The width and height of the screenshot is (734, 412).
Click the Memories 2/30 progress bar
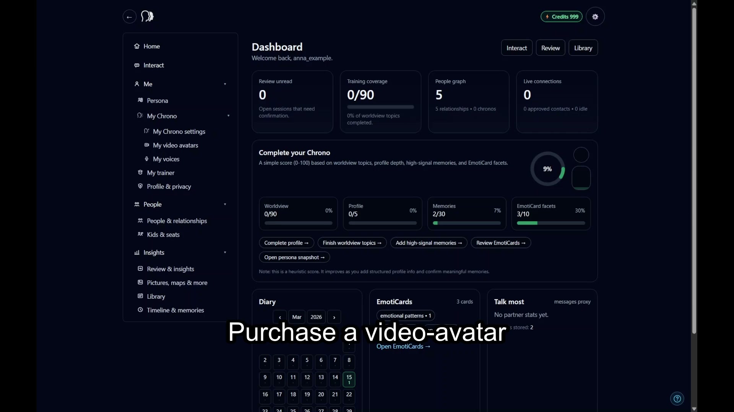point(466,223)
